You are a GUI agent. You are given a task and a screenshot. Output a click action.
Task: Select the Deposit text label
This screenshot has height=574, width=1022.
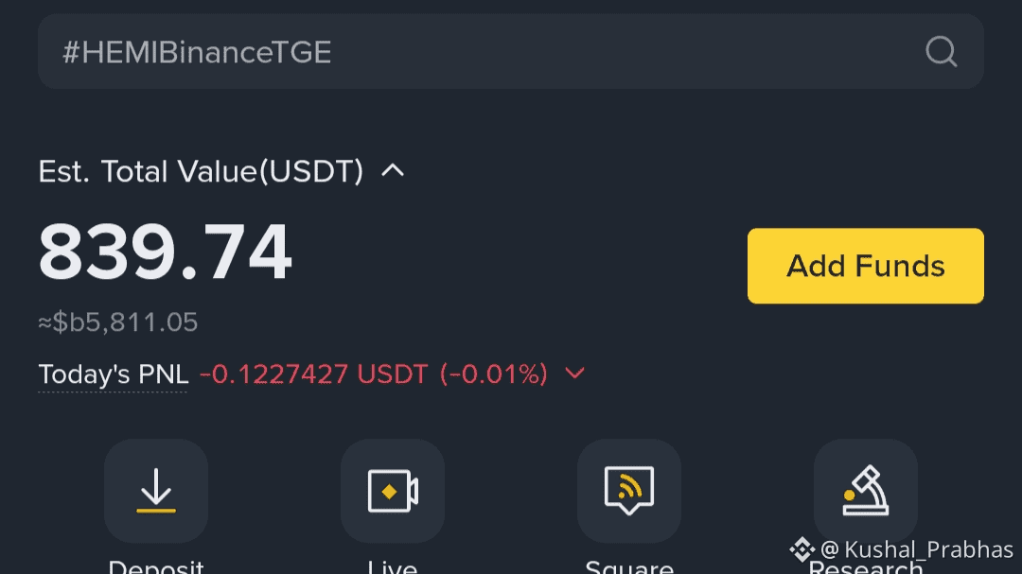(x=156, y=566)
